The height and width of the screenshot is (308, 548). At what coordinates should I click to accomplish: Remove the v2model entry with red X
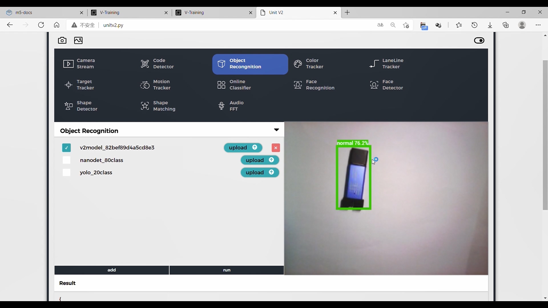pos(275,147)
